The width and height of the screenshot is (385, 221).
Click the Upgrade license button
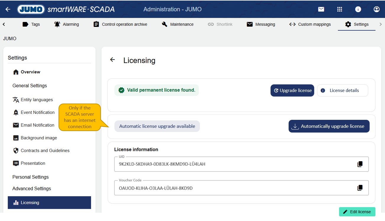click(292, 91)
